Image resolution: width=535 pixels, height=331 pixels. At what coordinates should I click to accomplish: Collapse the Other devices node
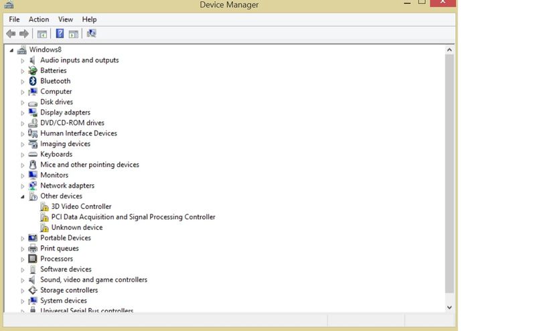22,196
